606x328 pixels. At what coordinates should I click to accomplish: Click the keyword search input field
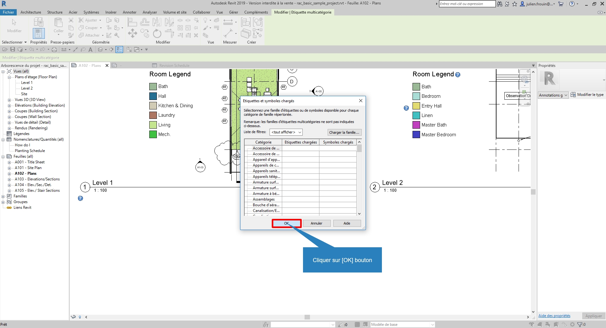coord(467,4)
